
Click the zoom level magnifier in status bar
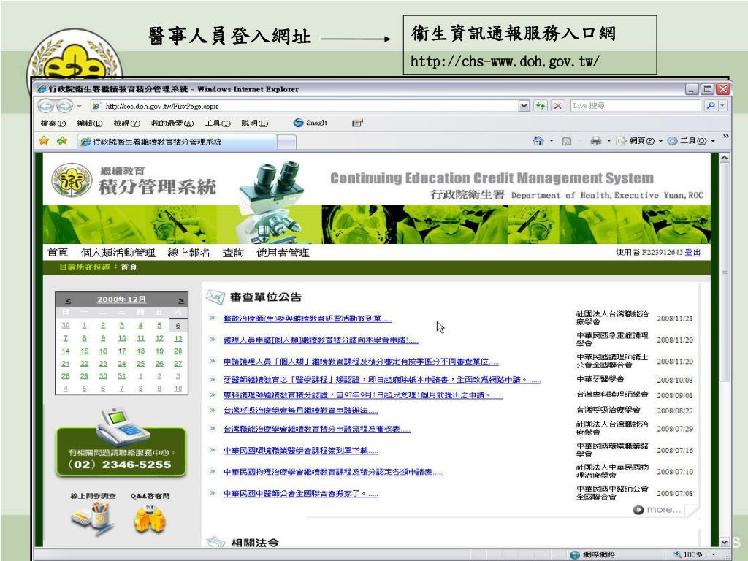pyautogui.click(x=677, y=554)
